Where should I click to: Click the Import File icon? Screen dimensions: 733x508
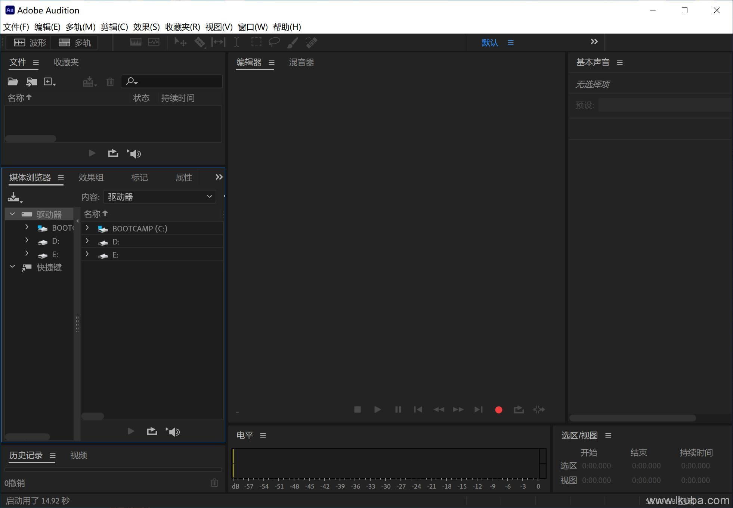(x=31, y=81)
